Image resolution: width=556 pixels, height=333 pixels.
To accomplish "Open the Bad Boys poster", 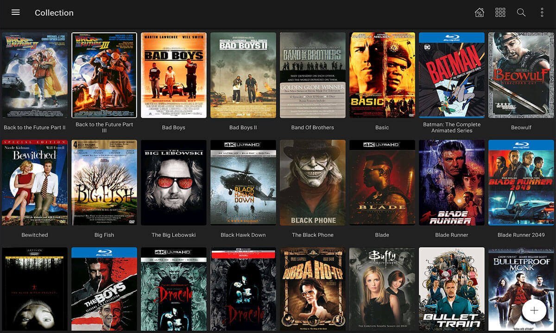I will coord(174,75).
